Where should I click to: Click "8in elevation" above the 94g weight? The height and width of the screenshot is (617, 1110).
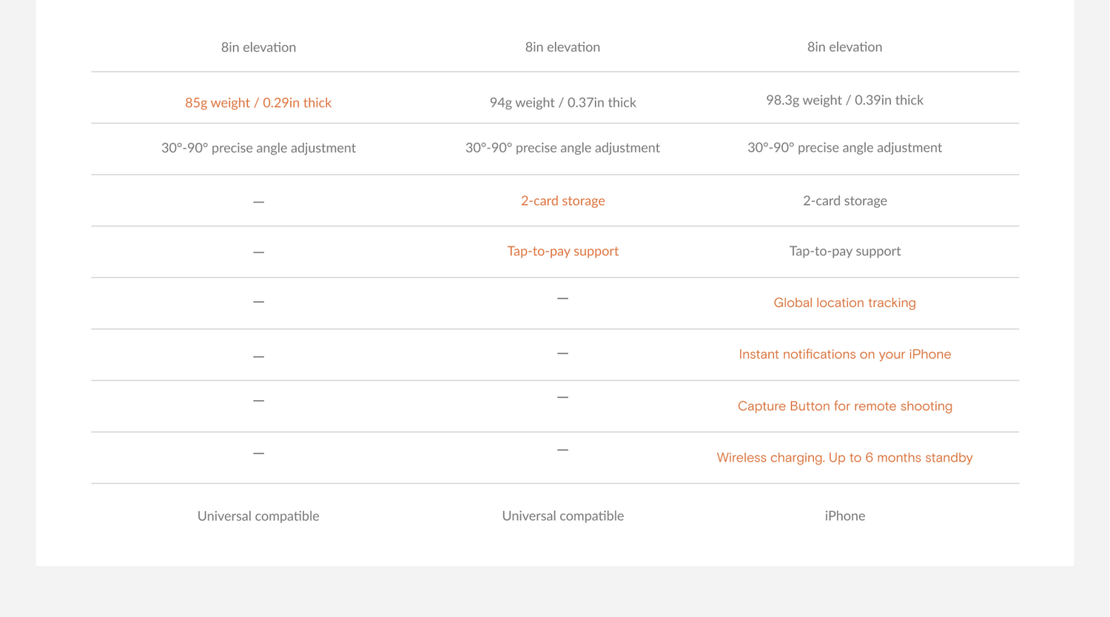(562, 47)
